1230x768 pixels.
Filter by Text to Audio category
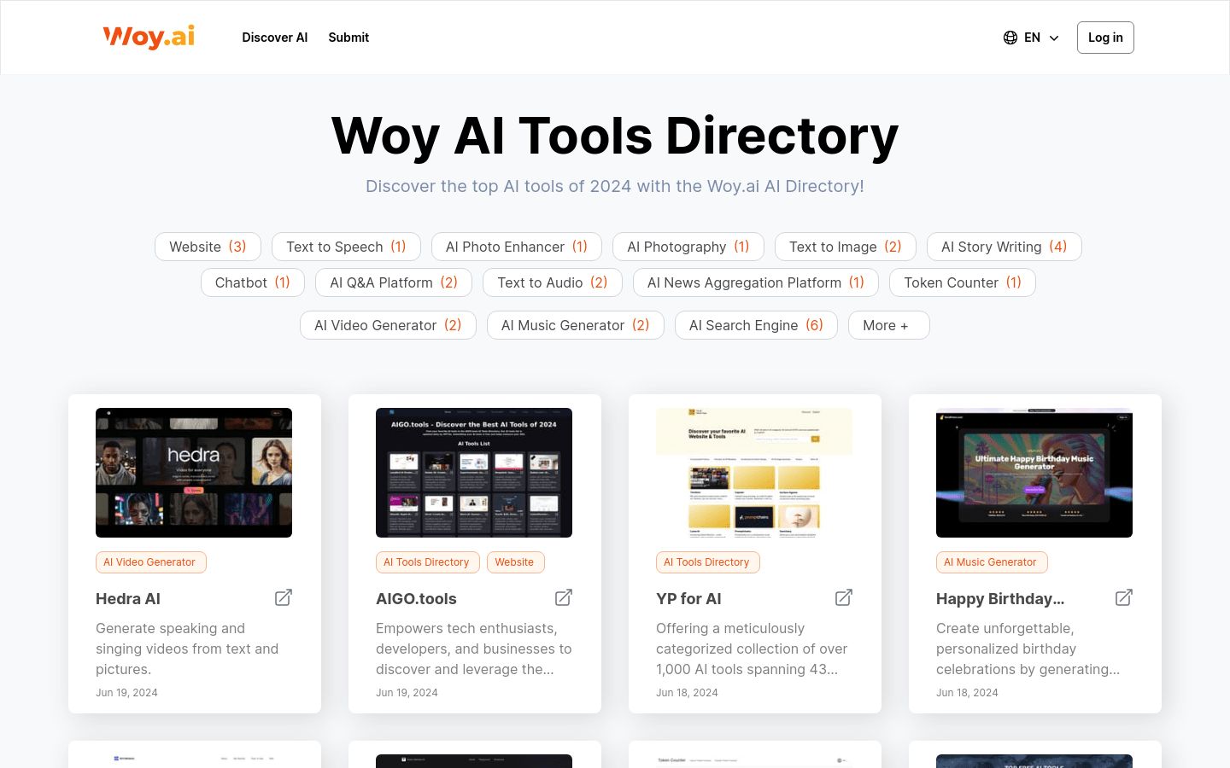pyautogui.click(x=553, y=282)
